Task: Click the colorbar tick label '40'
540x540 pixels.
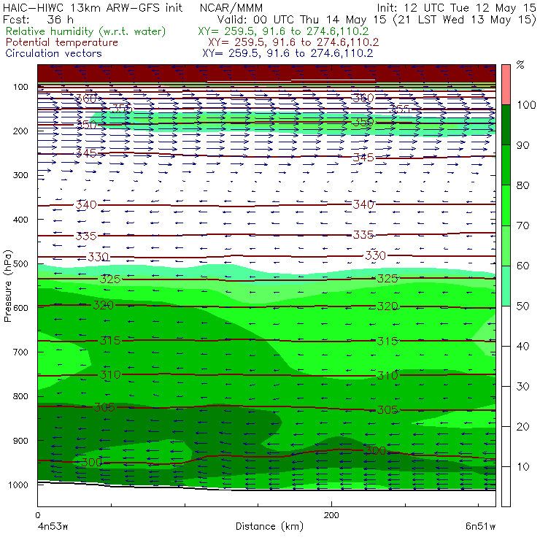Action: [x=522, y=346]
